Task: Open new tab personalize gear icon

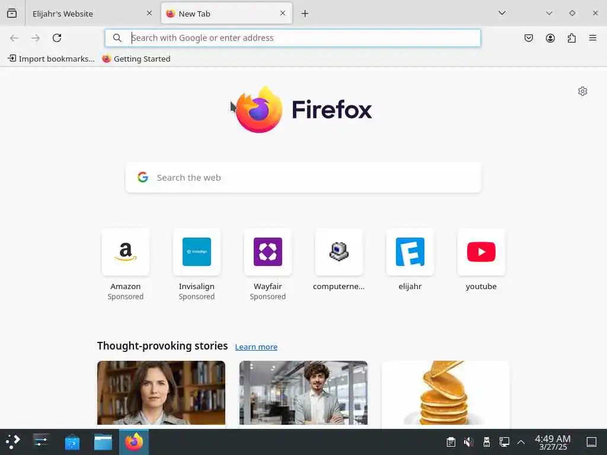Action: coord(583,91)
